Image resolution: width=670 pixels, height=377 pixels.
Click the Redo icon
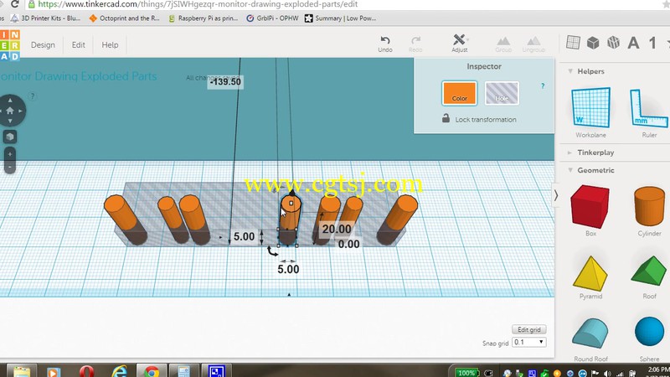(415, 44)
